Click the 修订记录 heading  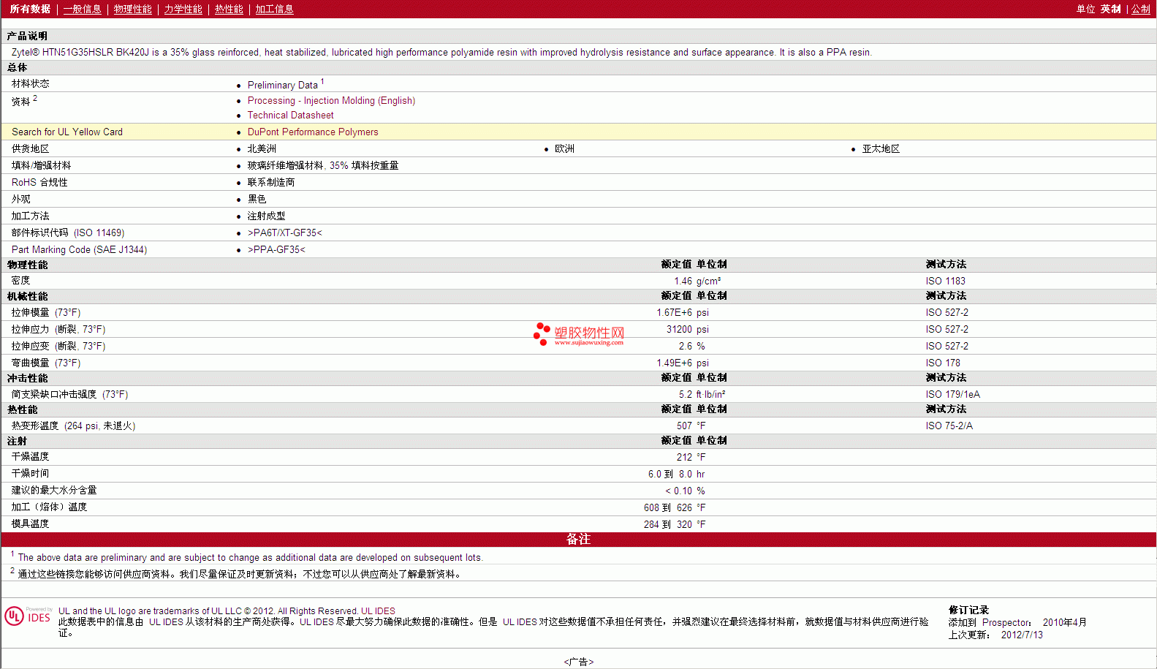(x=968, y=611)
